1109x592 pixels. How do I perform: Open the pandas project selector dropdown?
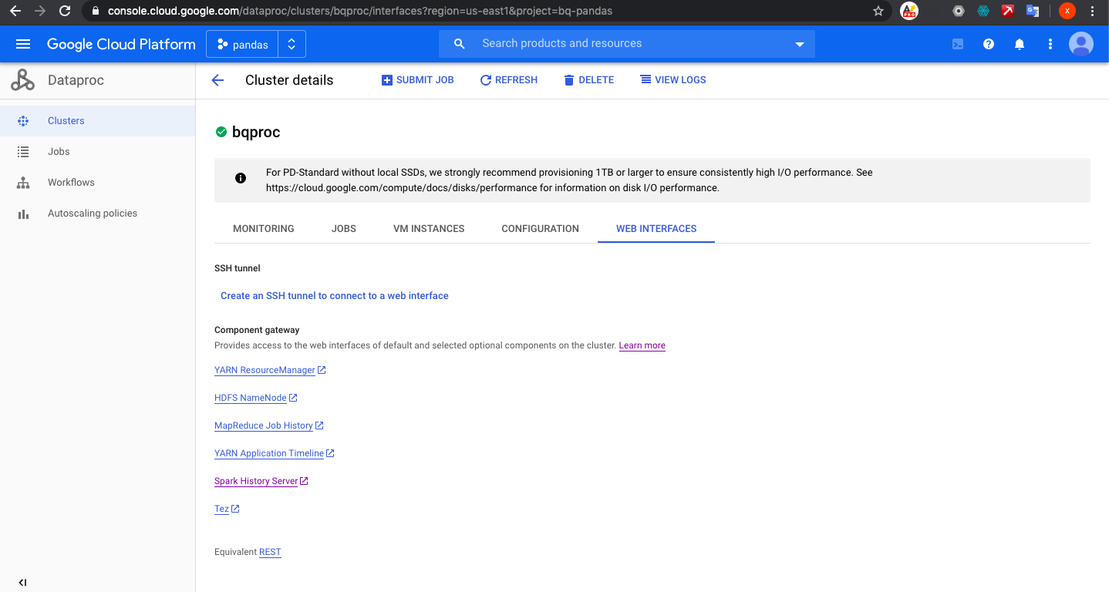pos(256,44)
